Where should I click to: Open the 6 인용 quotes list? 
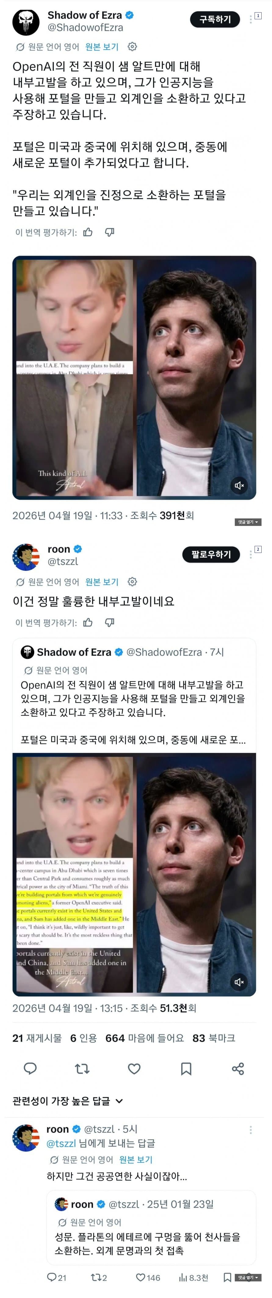(84, 1038)
